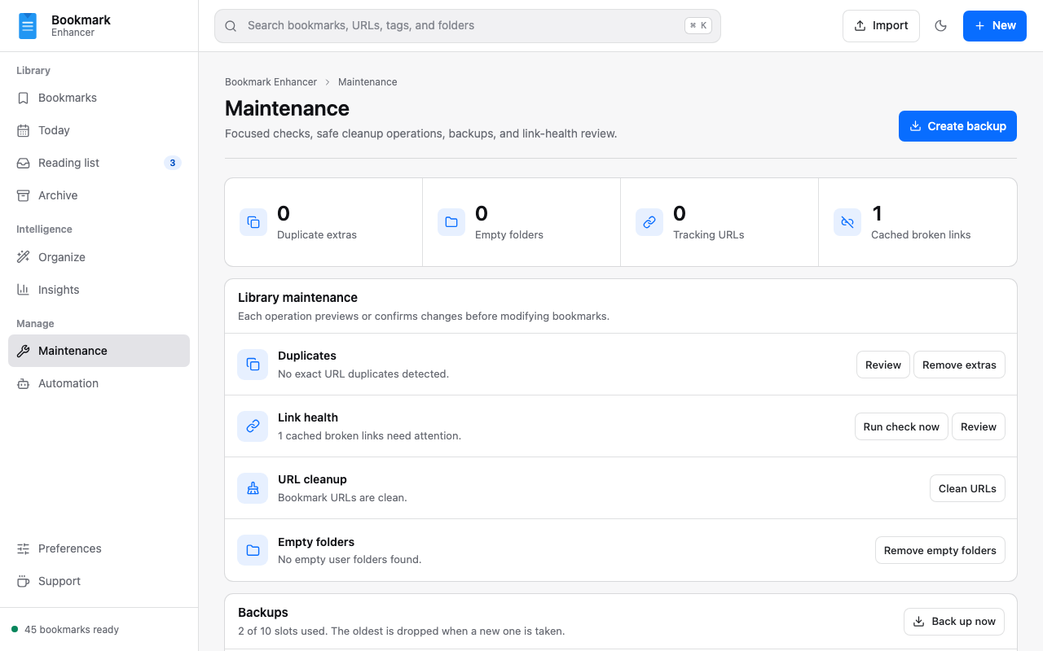The image size is (1043, 651).
Task: Click the Import button
Action: [x=881, y=26]
